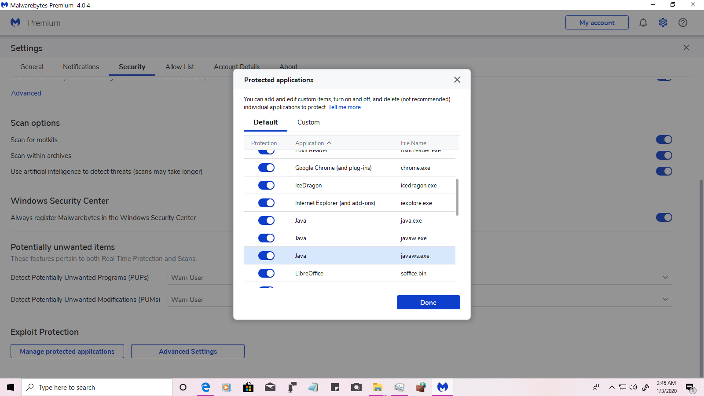Image resolution: width=704 pixels, height=396 pixels.
Task: Open the sticky note taskbar icon
Action: pyautogui.click(x=334, y=387)
